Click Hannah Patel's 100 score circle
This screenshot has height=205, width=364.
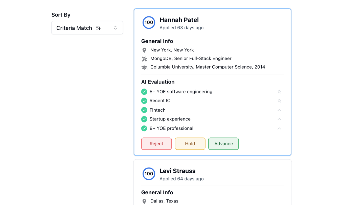click(149, 23)
